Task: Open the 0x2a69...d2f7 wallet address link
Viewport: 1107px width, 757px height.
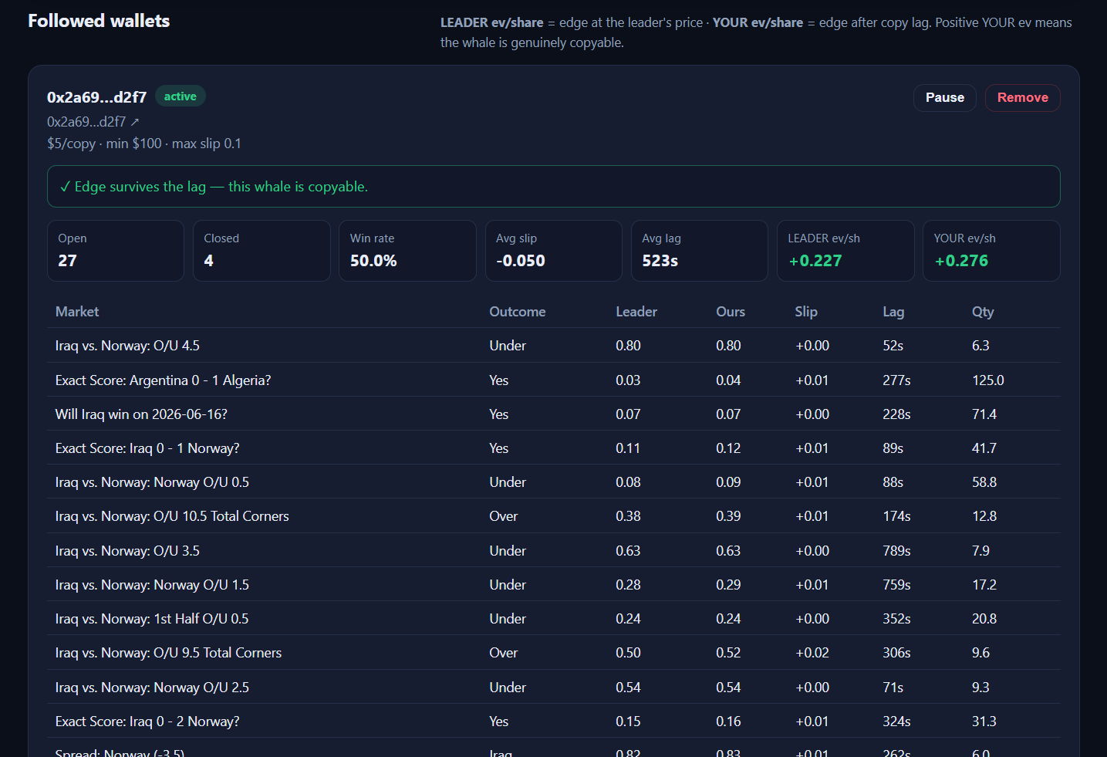Action: pyautogui.click(x=86, y=122)
